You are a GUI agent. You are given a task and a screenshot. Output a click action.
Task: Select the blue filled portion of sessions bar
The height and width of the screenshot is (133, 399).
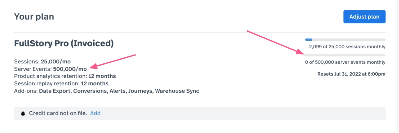(x=308, y=40)
